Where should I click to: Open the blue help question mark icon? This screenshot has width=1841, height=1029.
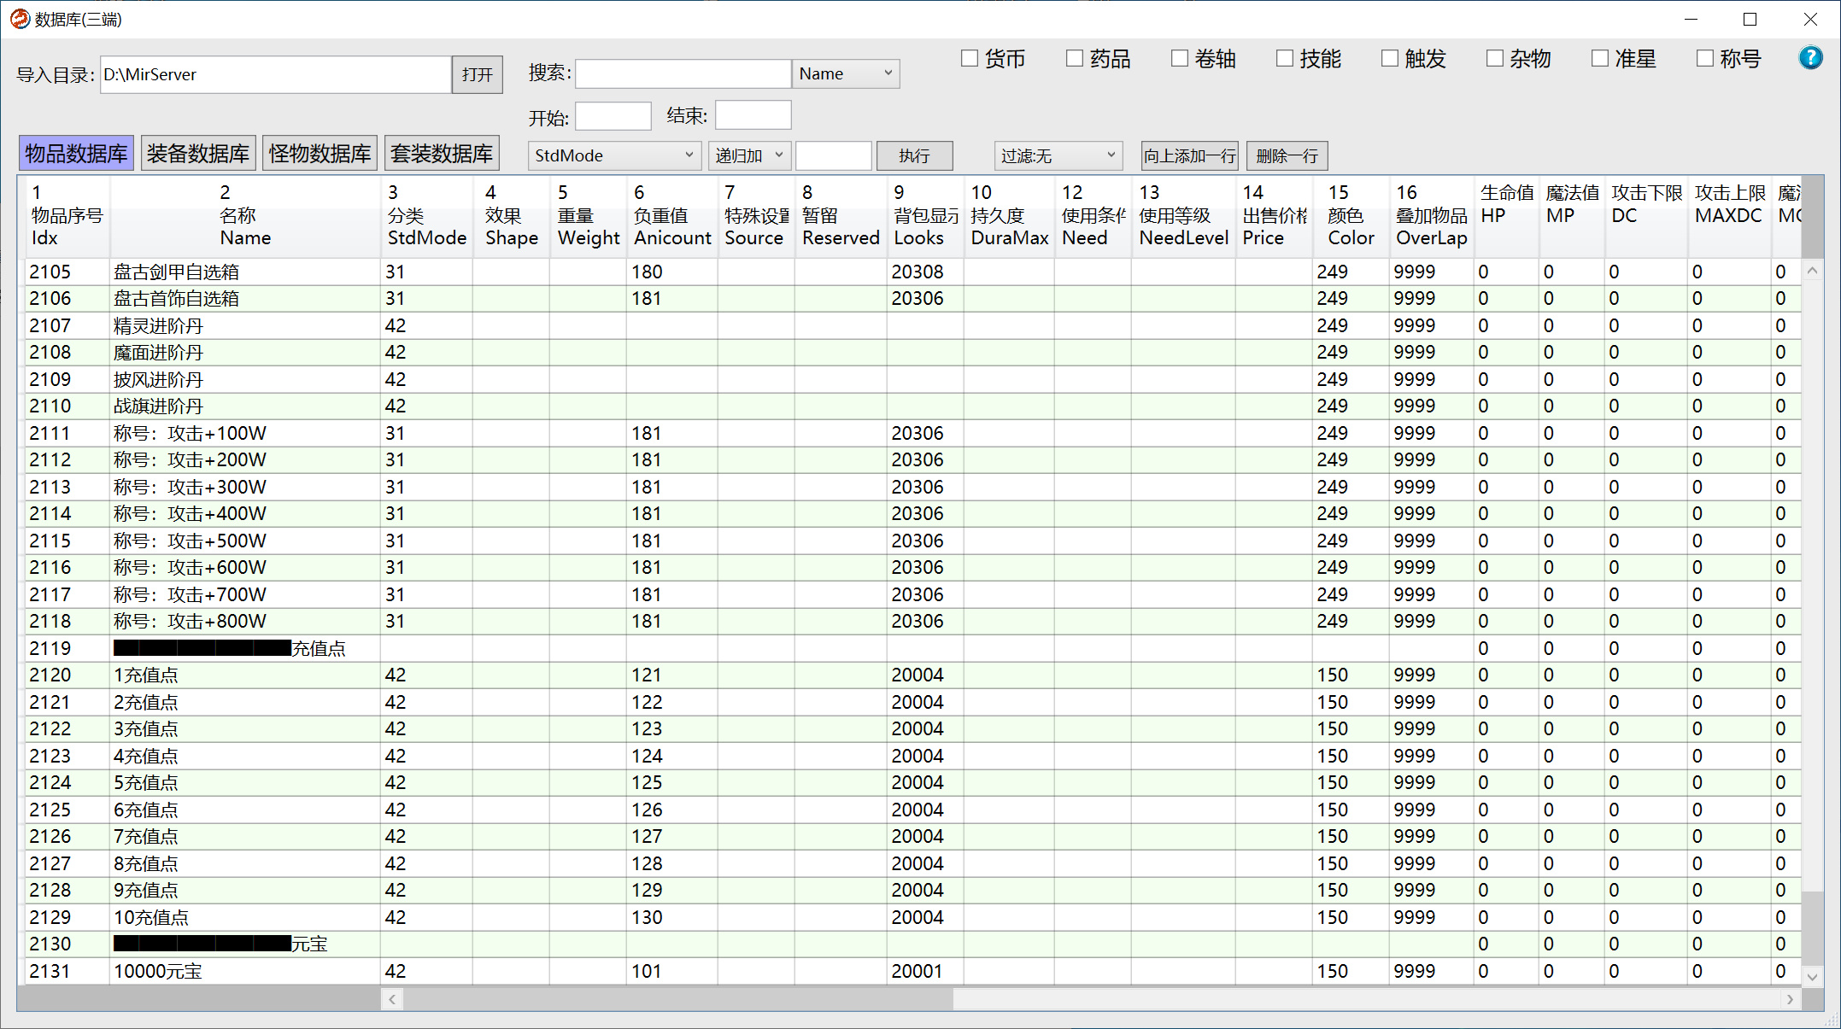tap(1810, 58)
